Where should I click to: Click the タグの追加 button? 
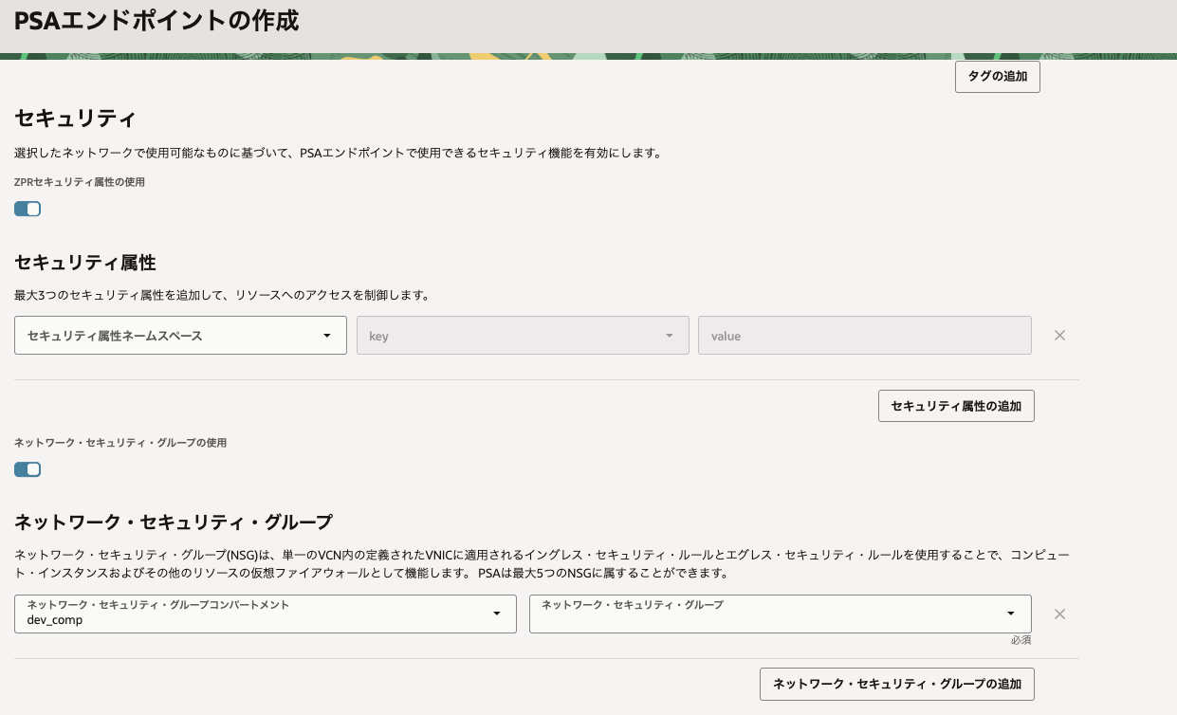pyautogui.click(x=997, y=76)
